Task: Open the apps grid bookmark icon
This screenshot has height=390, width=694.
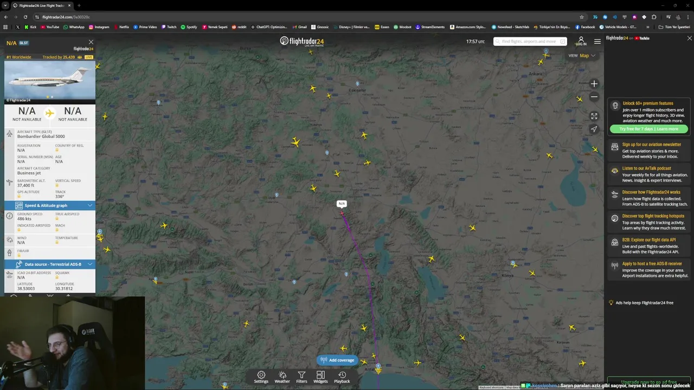Action: (x=6, y=27)
